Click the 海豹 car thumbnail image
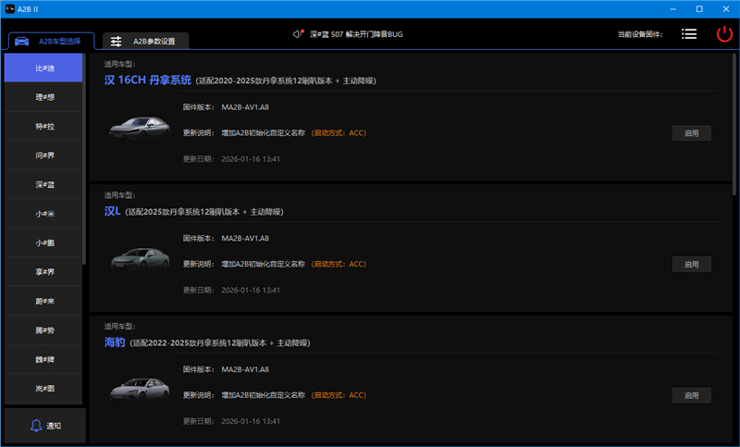This screenshot has width=740, height=447. pos(139,390)
